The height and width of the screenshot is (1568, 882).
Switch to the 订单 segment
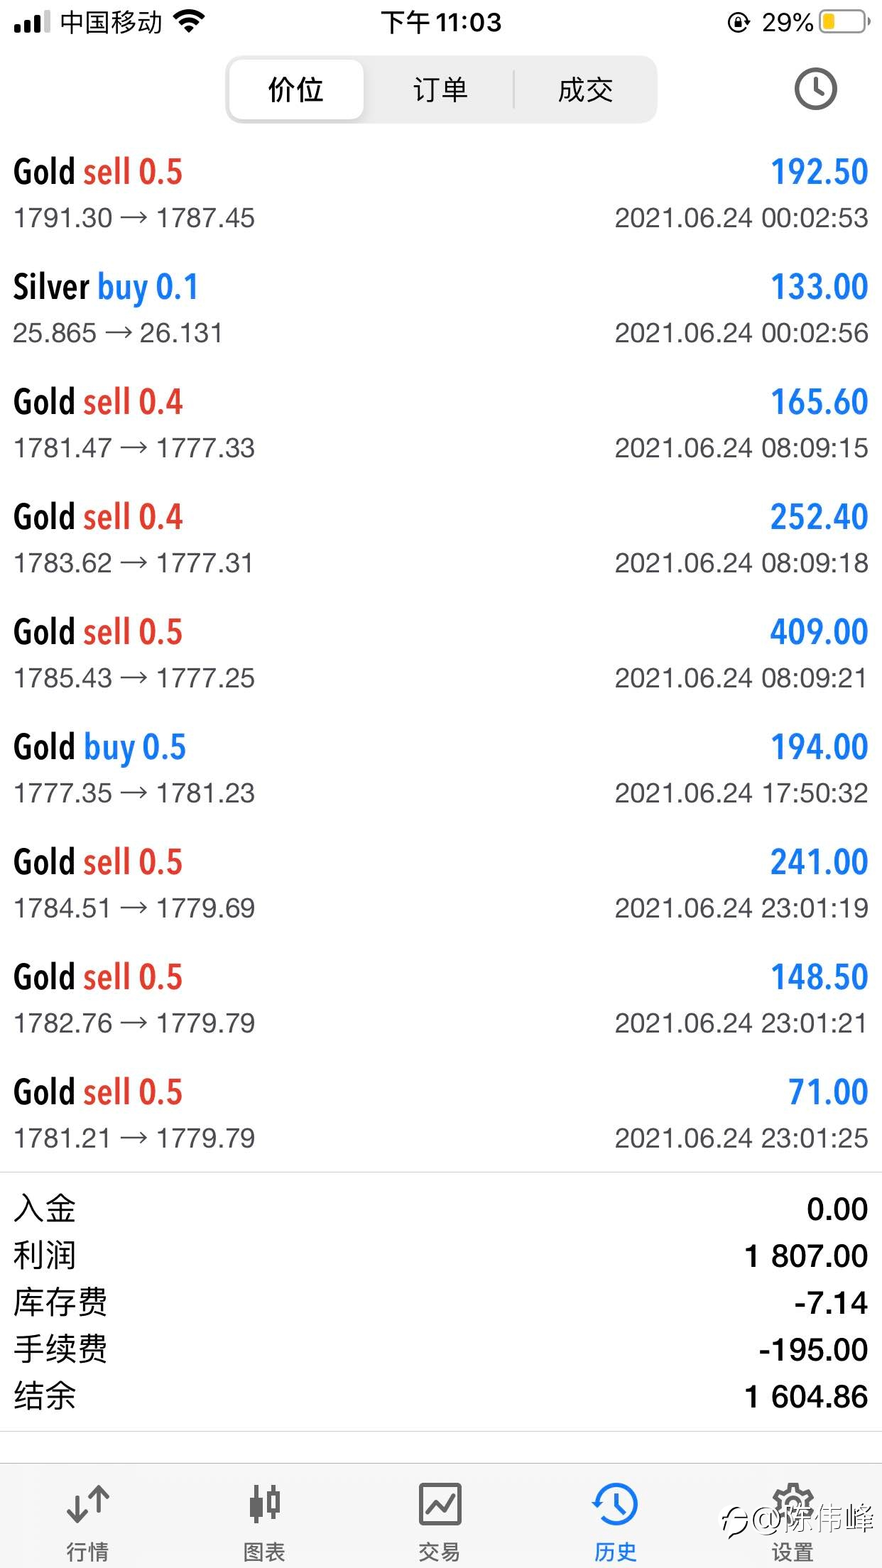pos(440,89)
